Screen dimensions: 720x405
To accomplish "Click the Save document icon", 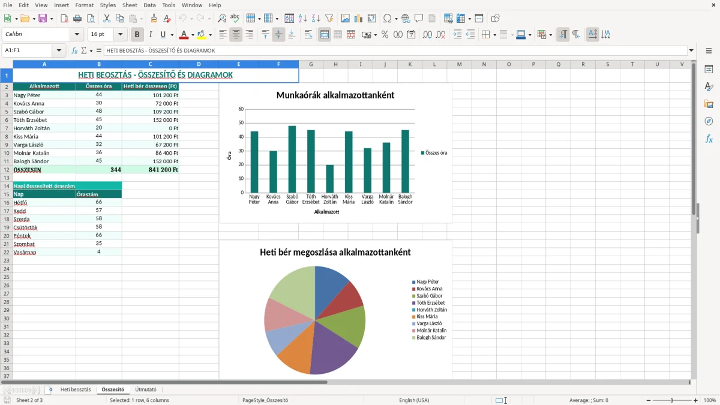I will [43, 19].
